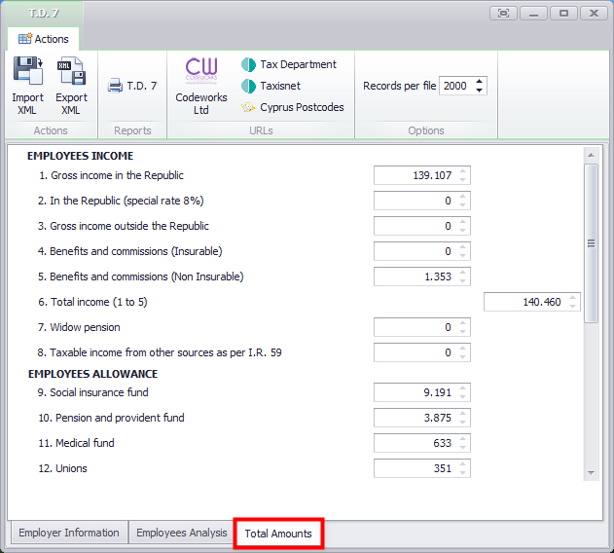Image resolution: width=614 pixels, height=553 pixels.
Task: Open the Cyprus Postcodes link
Action: 292,107
